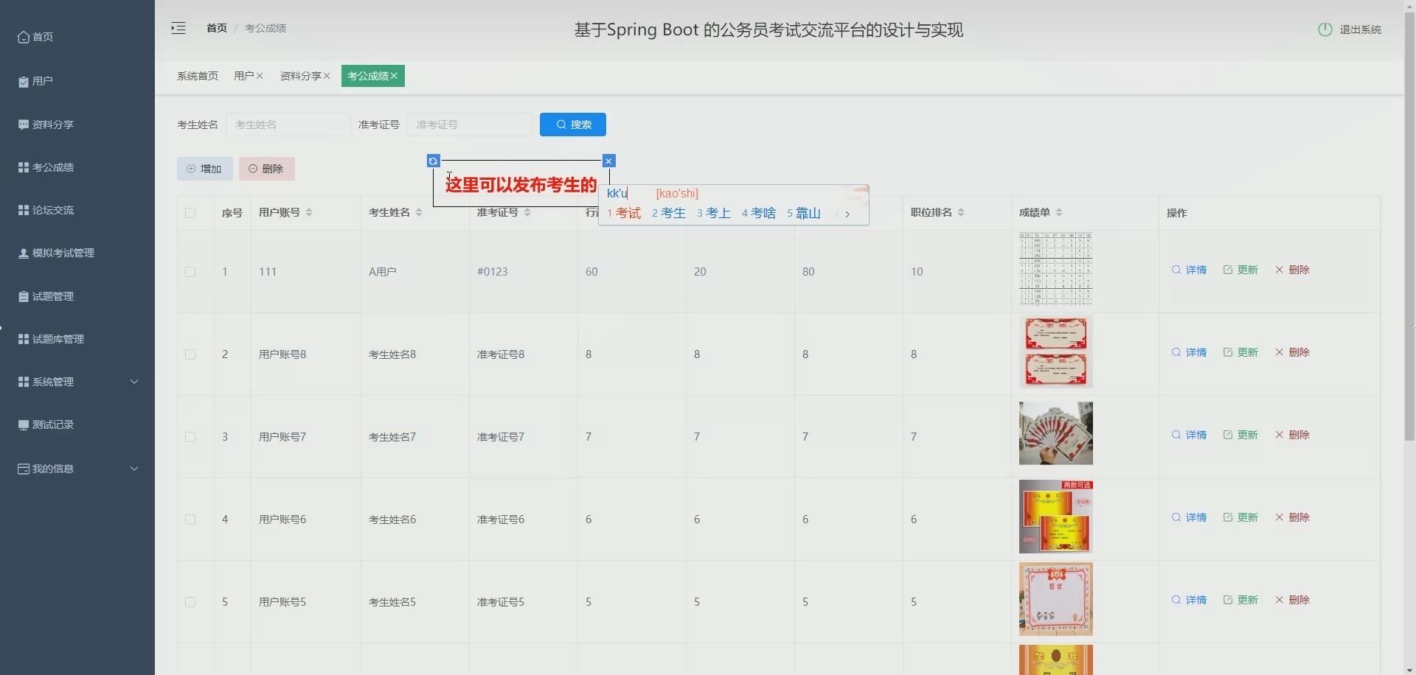Open the 首页 item in the sidebar
Screen dimensions: 1416x675
pyautogui.click(x=42, y=36)
